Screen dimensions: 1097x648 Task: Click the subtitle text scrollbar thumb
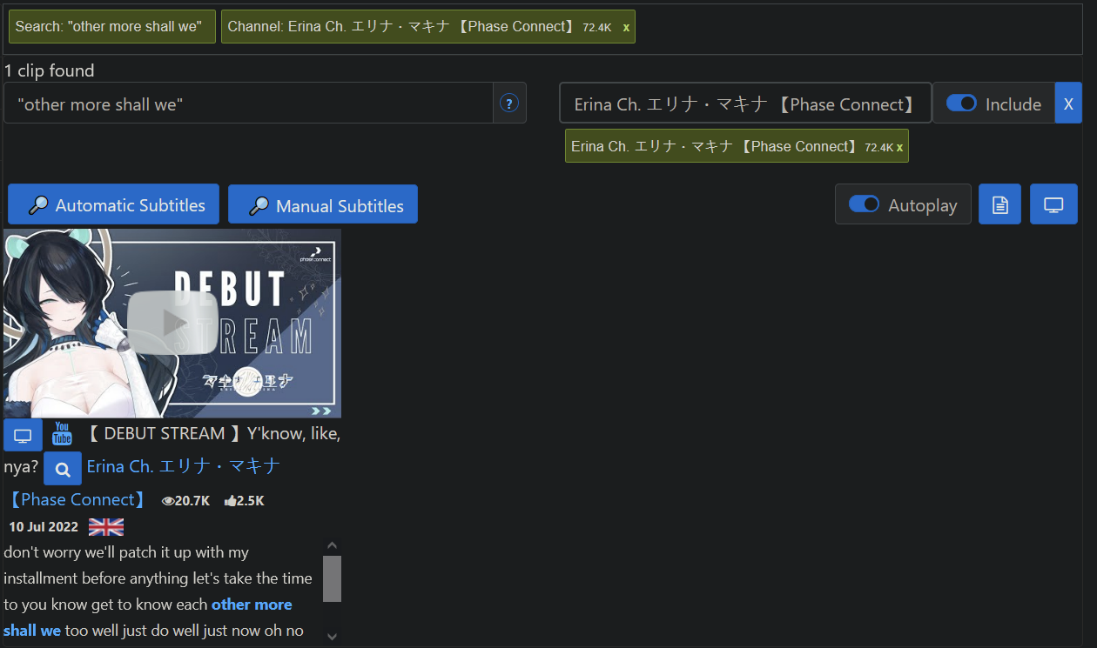pos(332,578)
